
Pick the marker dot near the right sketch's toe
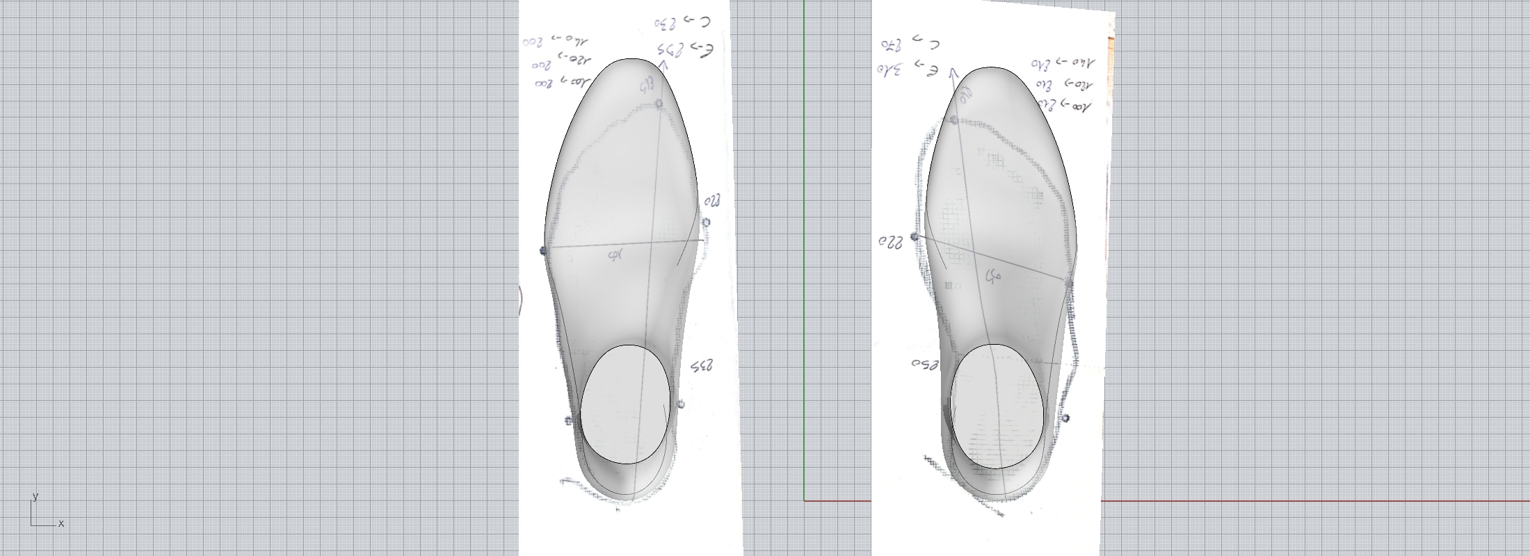coord(955,121)
